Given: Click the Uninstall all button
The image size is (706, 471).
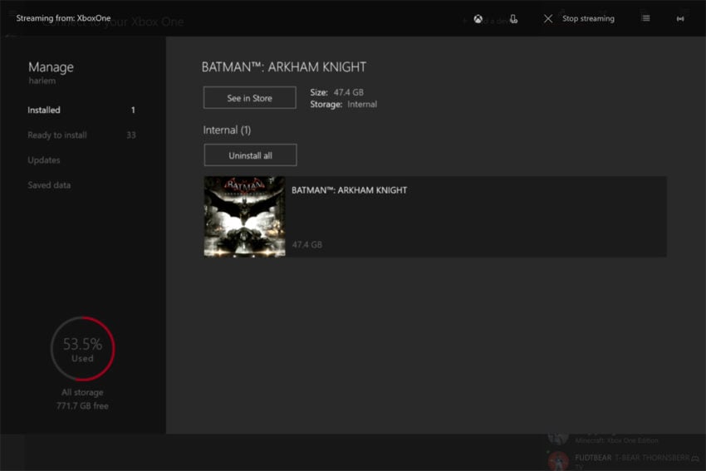Looking at the screenshot, I should pos(250,155).
